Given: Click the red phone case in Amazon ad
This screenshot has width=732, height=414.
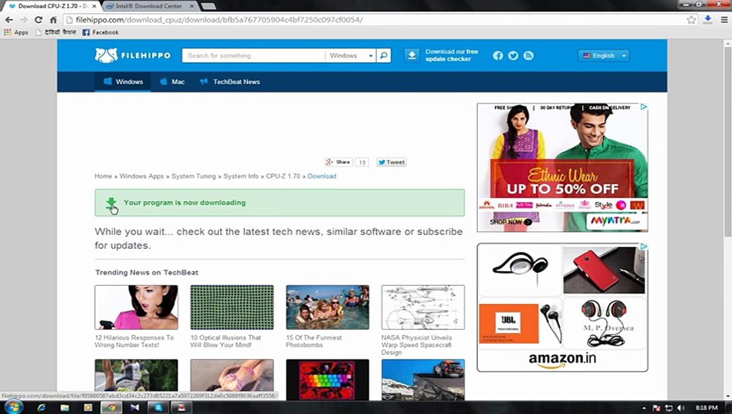Looking at the screenshot, I should click(x=604, y=270).
